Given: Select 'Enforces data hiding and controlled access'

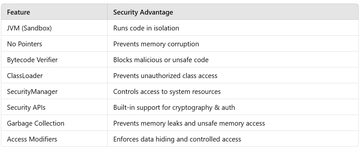Looking at the screenshot, I should pyautogui.click(x=177, y=139).
